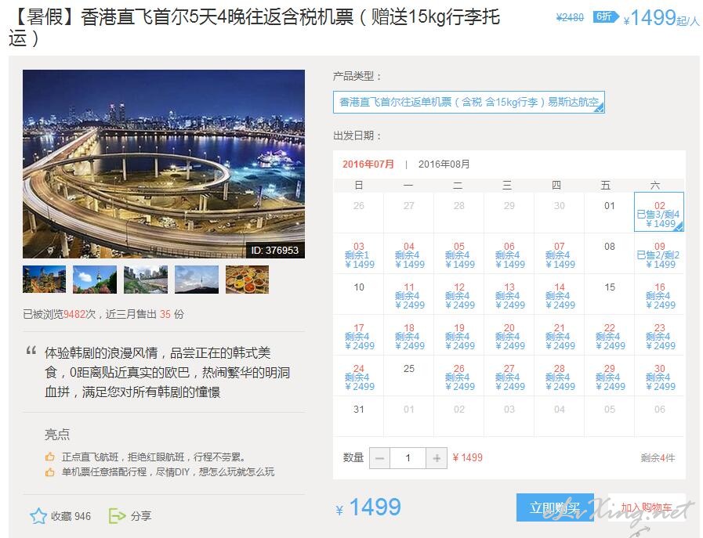Select departure date July 06

tap(509, 254)
